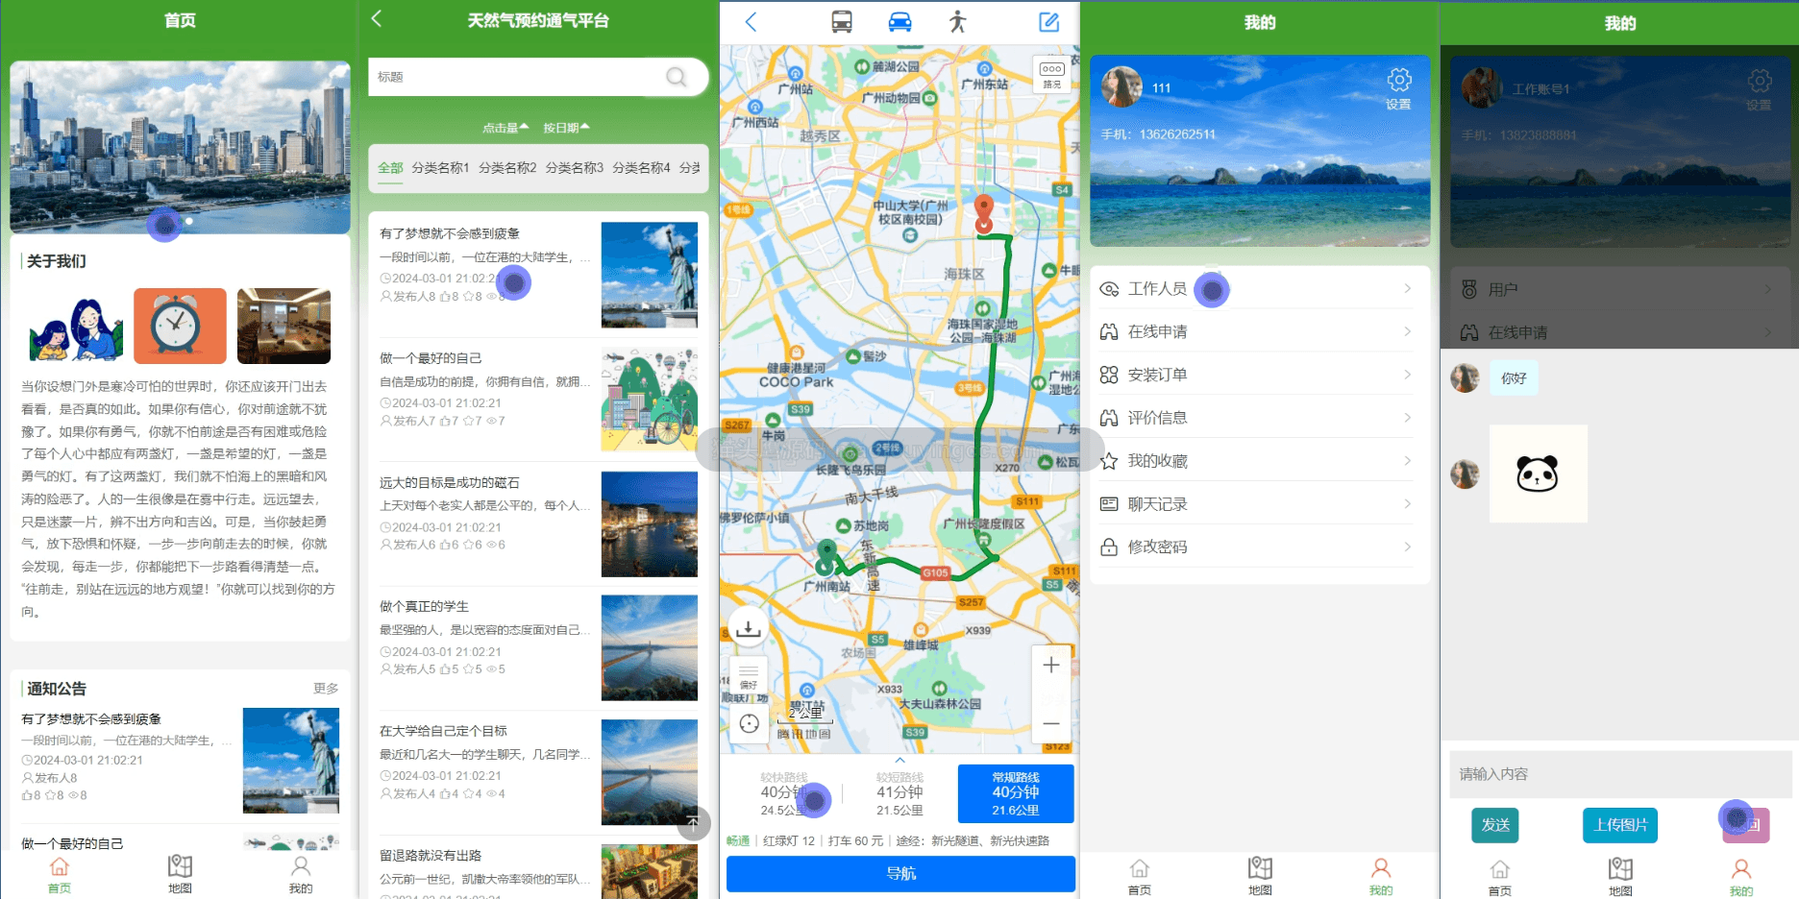Select the bus transit mode icon
Screen dimensions: 1799x899
coord(842,21)
